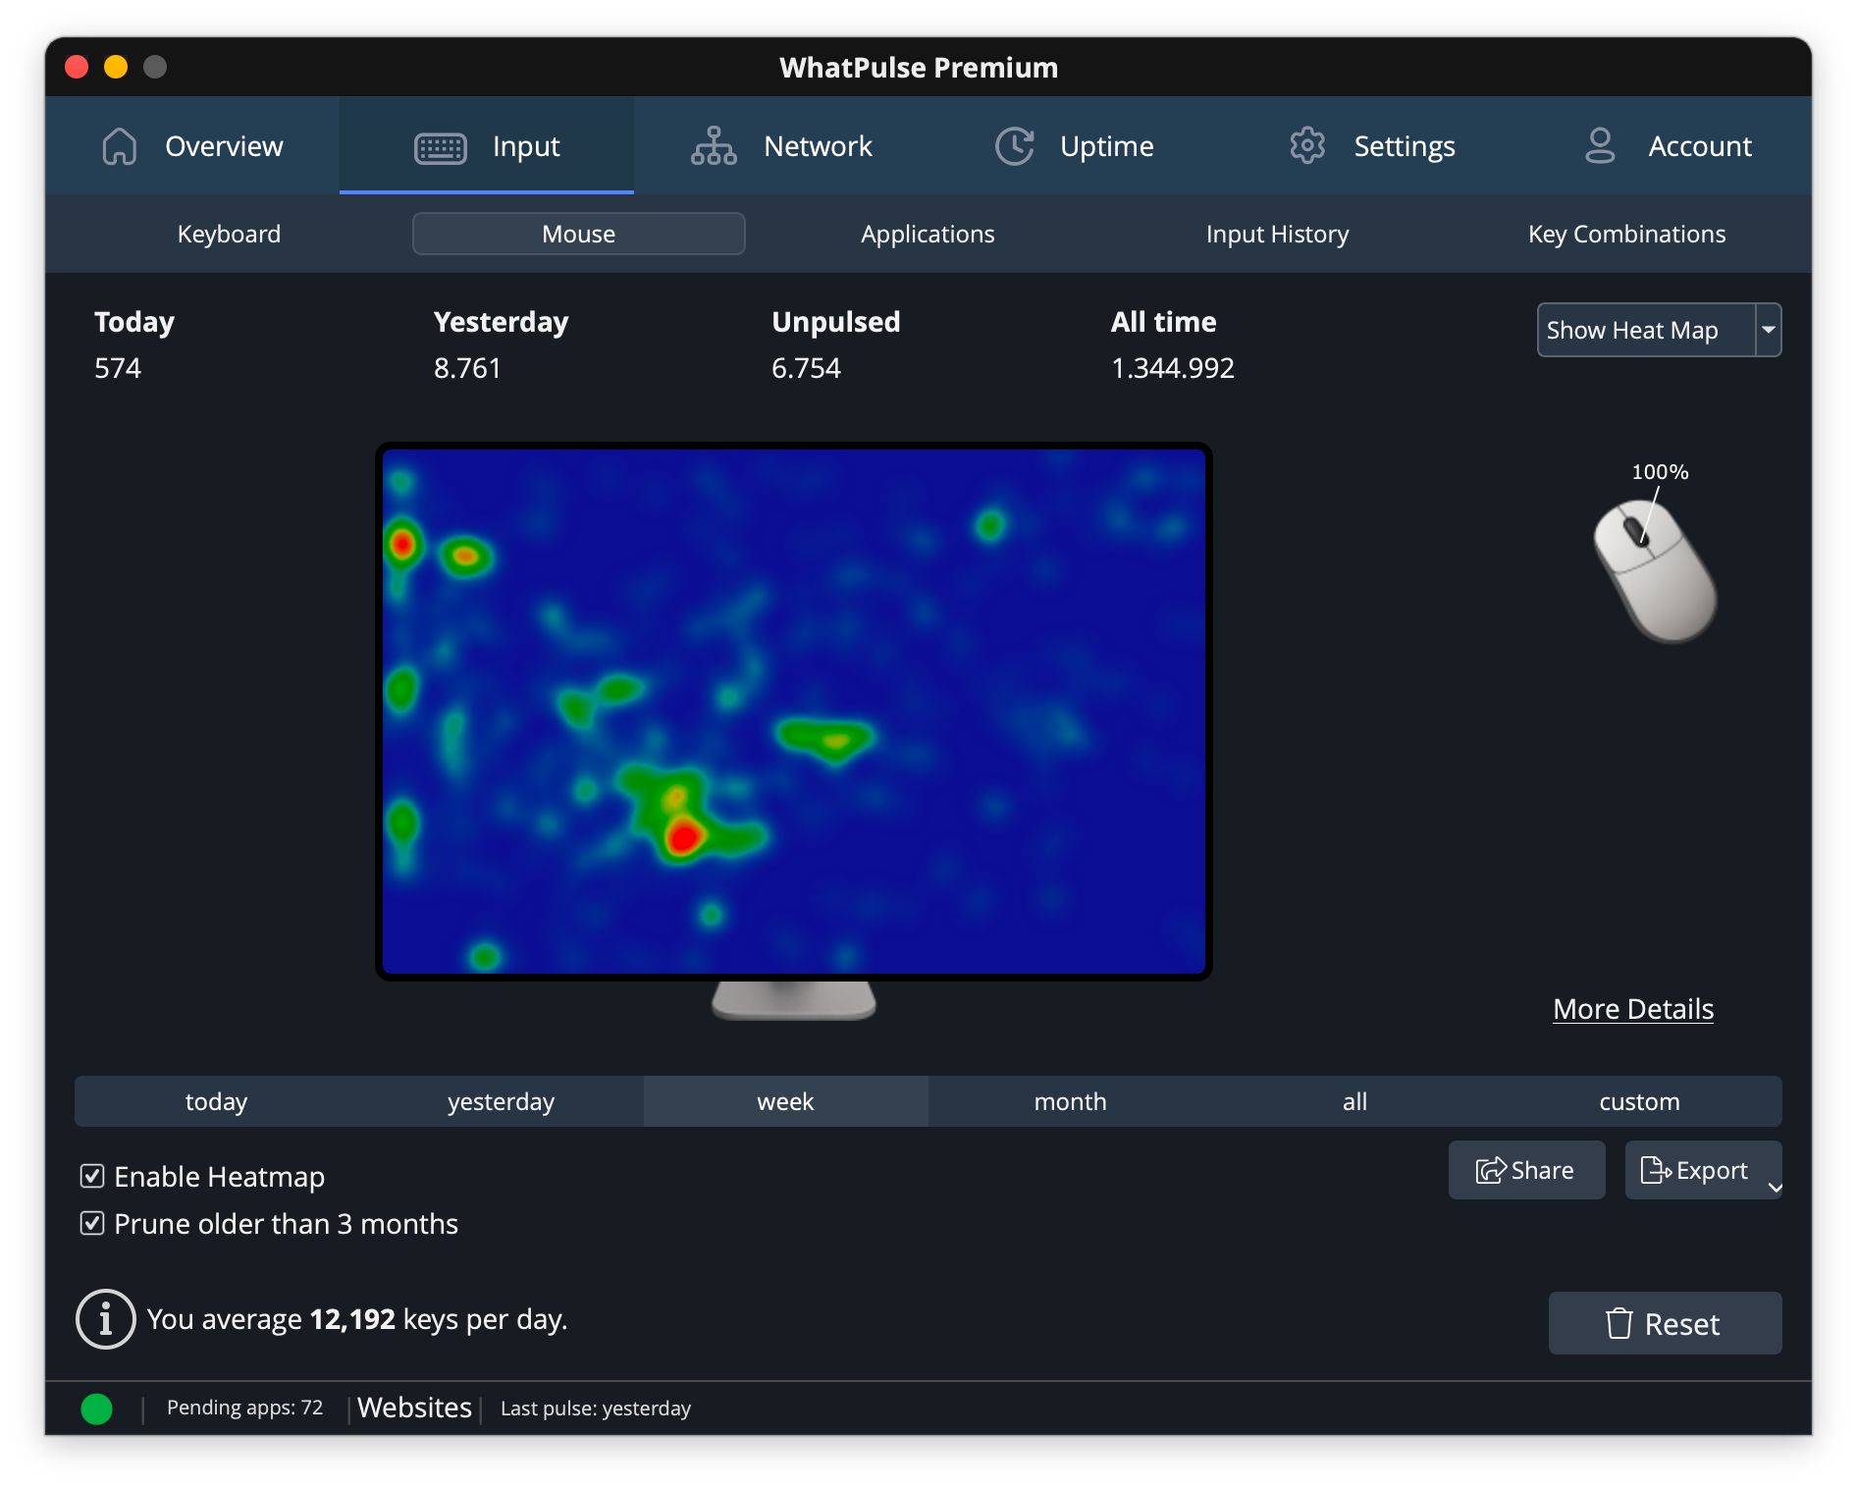Expand the Export options arrow
Screen dimensions: 1857x1488
click(x=1775, y=1188)
